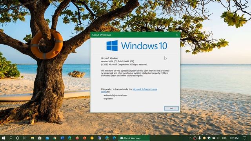Image resolution: width=251 pixels, height=141 pixels.
Task: Click the Windows 10 logo in dialog
Action: (x=137, y=46)
